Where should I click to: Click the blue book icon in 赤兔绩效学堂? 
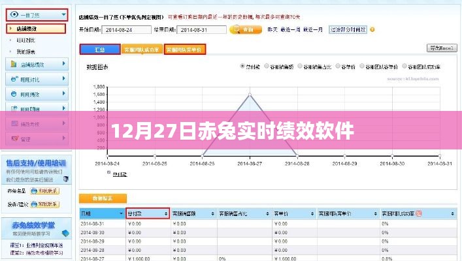(x=65, y=234)
